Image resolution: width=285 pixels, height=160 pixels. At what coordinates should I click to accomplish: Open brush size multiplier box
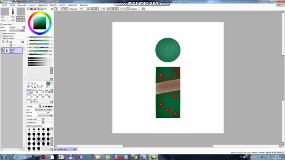tap(36, 110)
